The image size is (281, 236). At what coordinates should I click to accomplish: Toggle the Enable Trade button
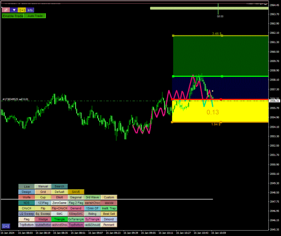tap(13, 16)
